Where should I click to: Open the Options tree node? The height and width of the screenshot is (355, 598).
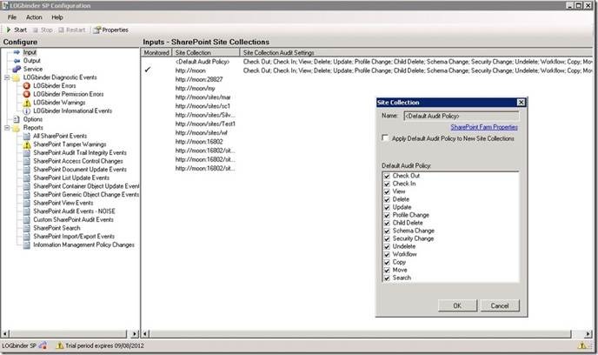pos(33,119)
